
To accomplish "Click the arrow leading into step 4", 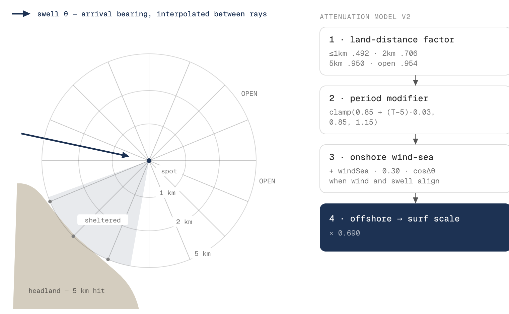I will tap(416, 198).
